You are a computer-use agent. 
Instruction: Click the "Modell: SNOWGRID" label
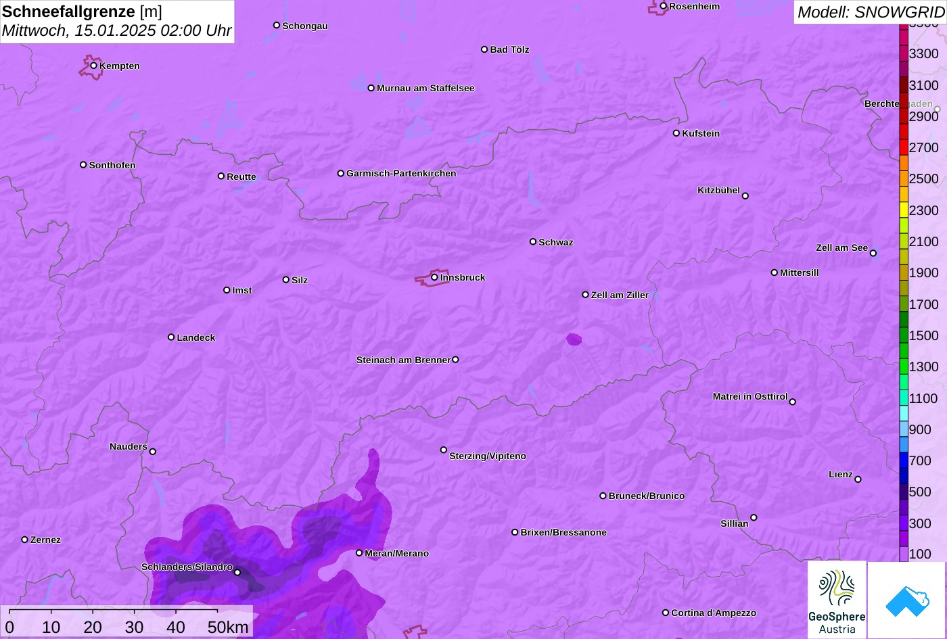click(x=871, y=11)
